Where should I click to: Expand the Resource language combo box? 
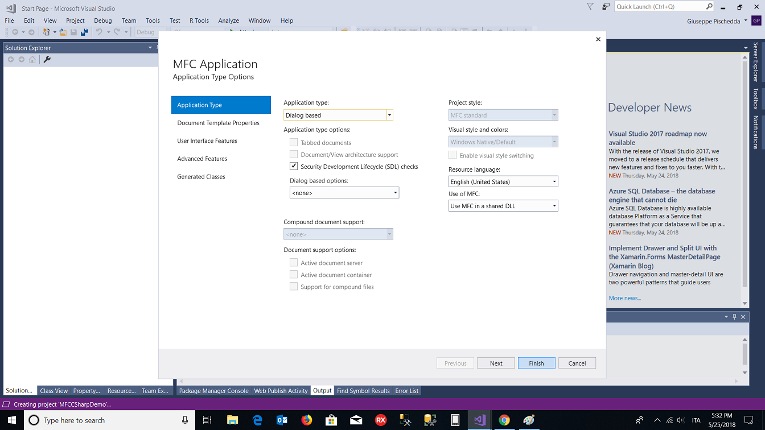coord(503,181)
